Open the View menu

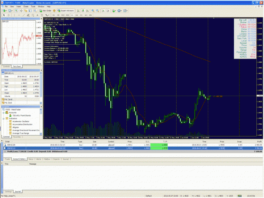pos(12,7)
